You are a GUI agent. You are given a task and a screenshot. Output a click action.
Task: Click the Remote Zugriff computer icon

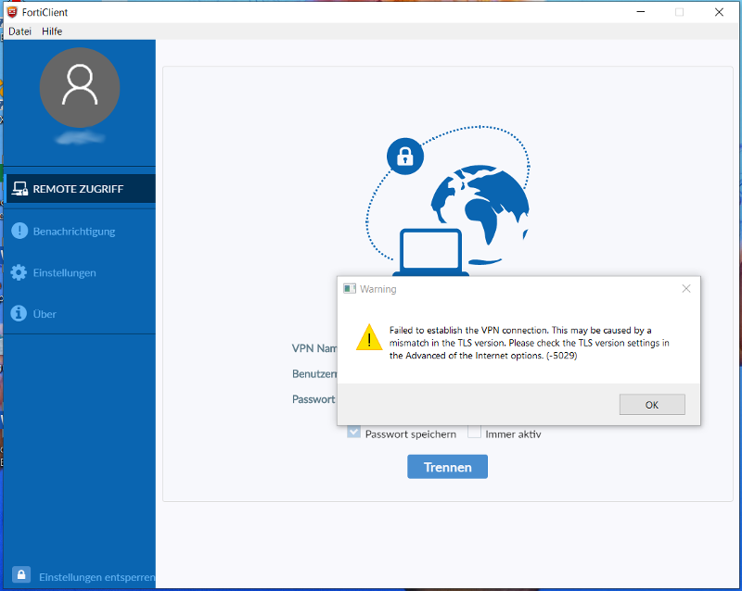[x=19, y=189]
